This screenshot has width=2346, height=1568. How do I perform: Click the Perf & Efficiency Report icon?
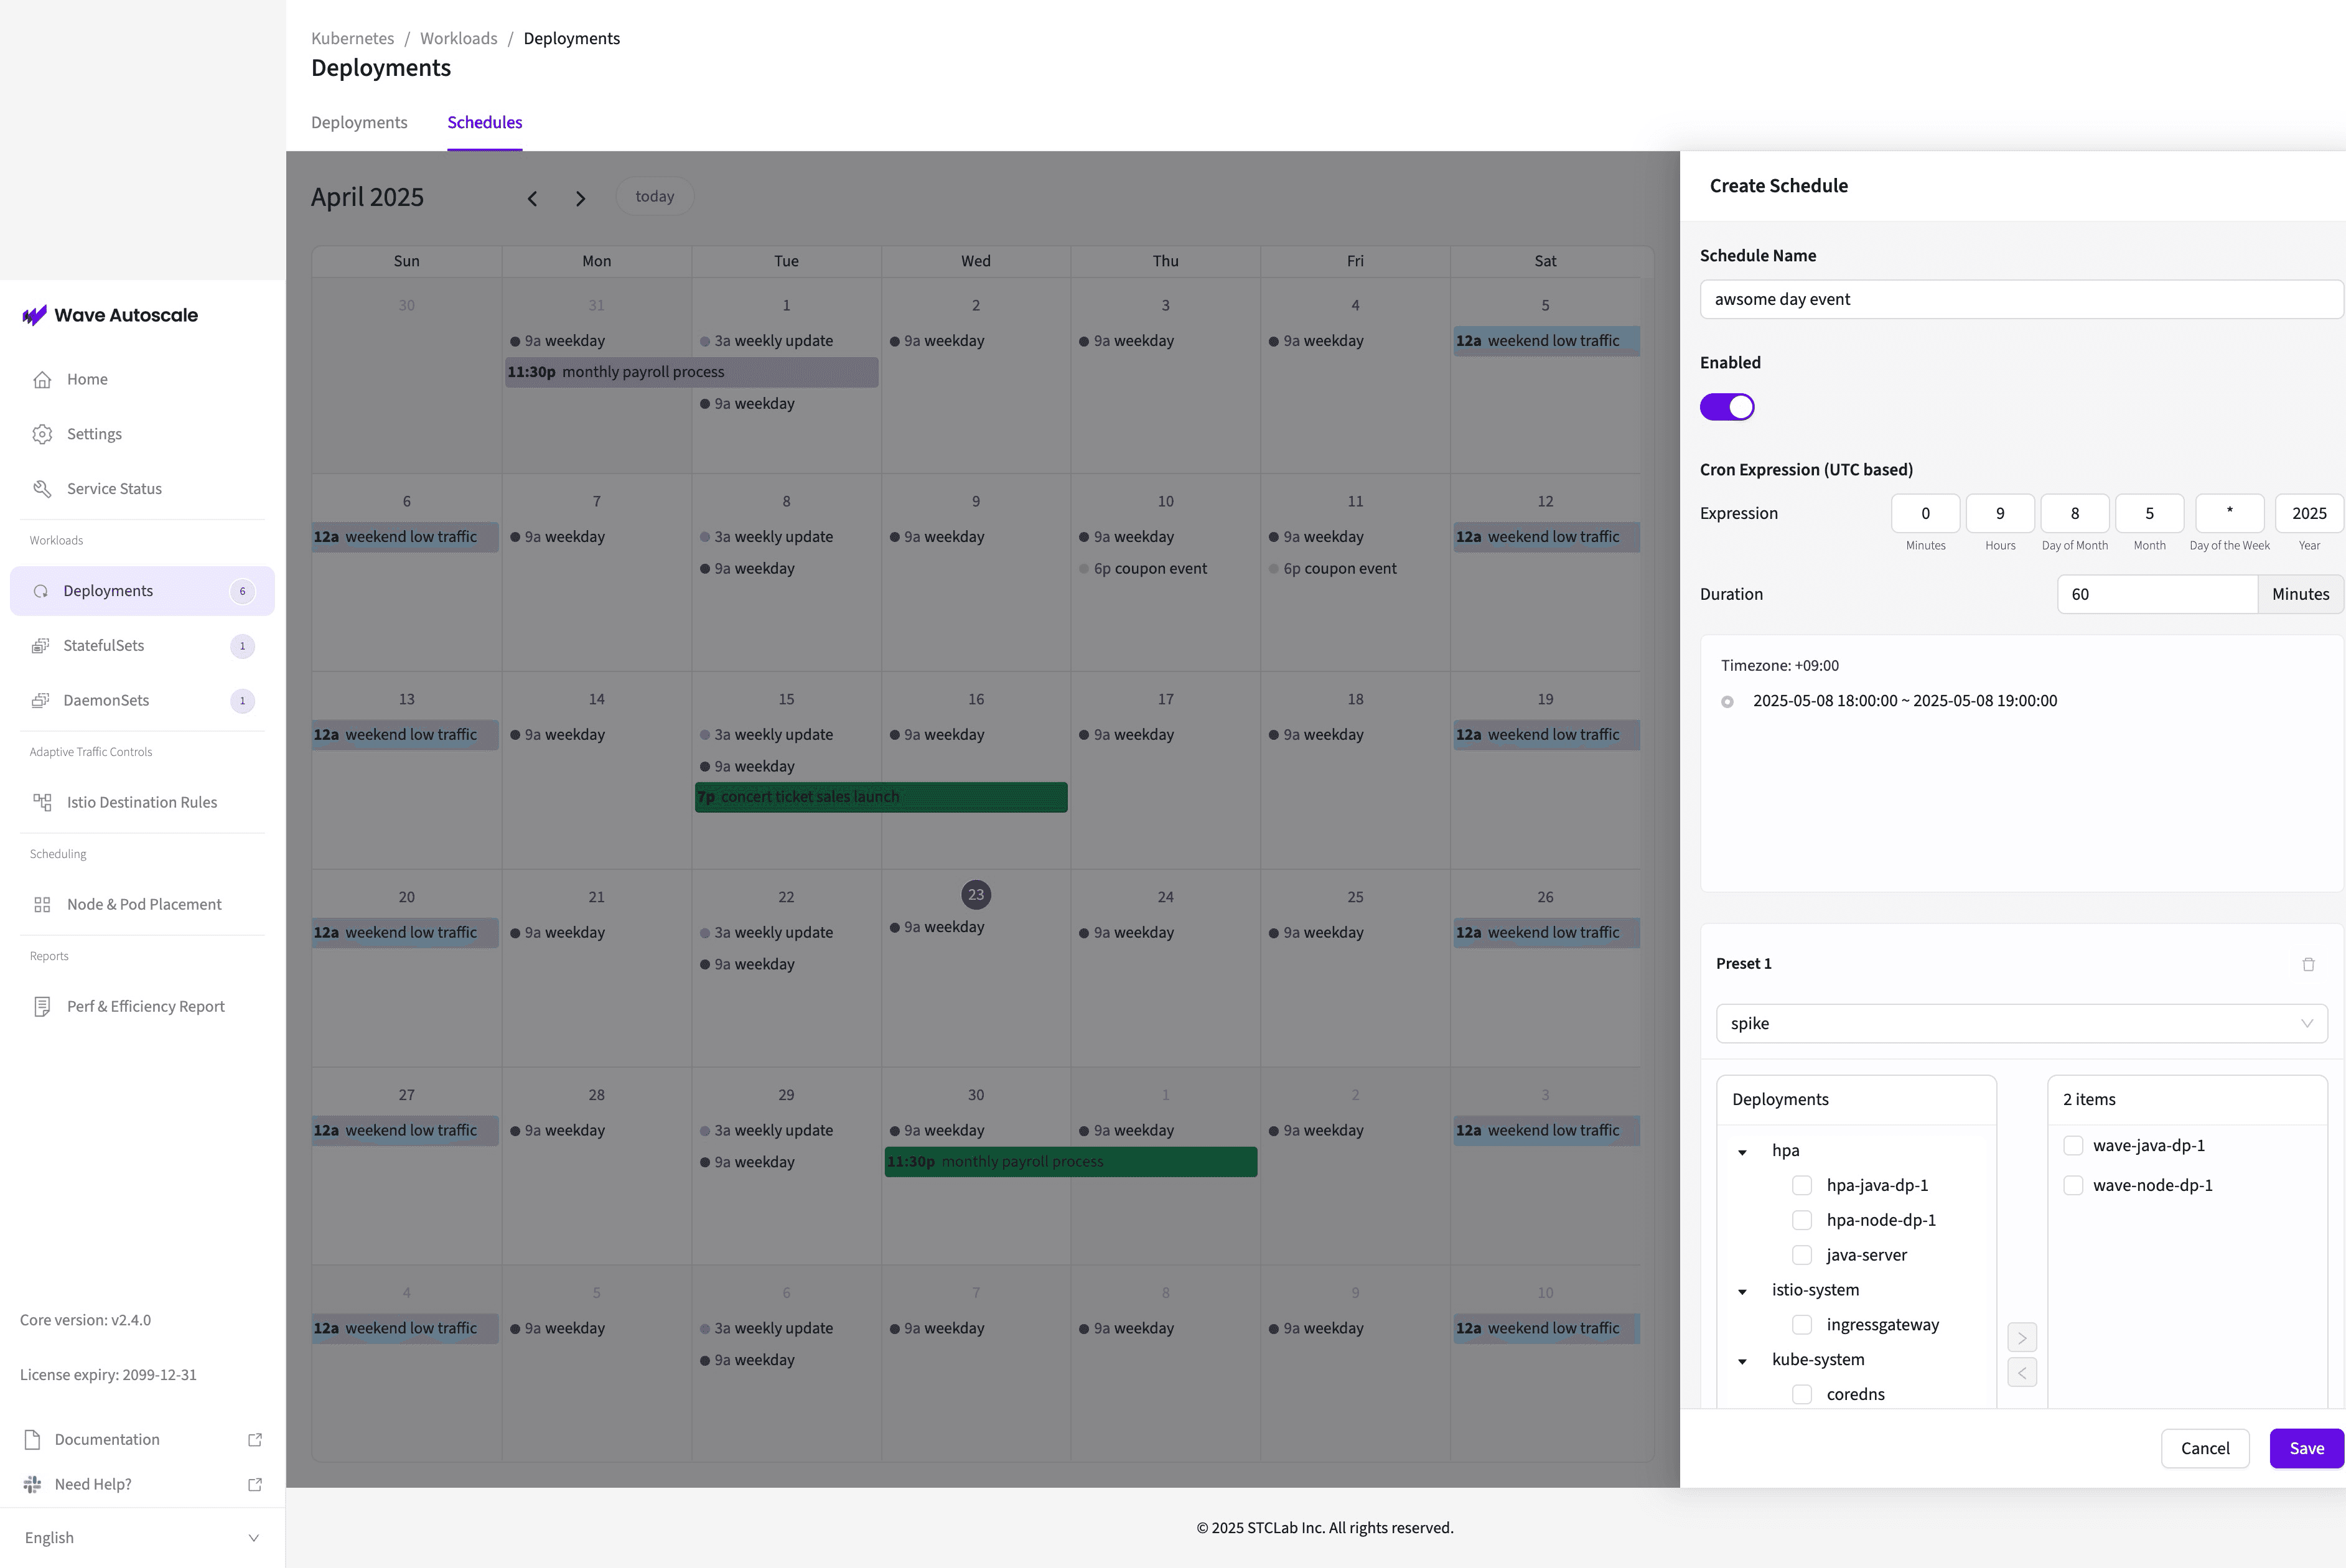(42, 1006)
